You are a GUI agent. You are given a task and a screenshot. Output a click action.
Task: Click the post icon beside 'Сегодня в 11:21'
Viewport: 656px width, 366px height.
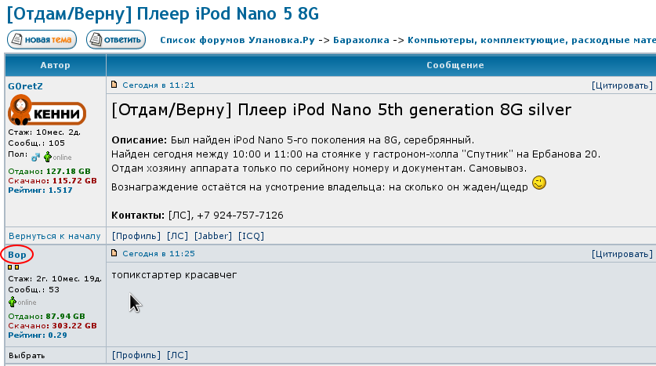point(114,85)
